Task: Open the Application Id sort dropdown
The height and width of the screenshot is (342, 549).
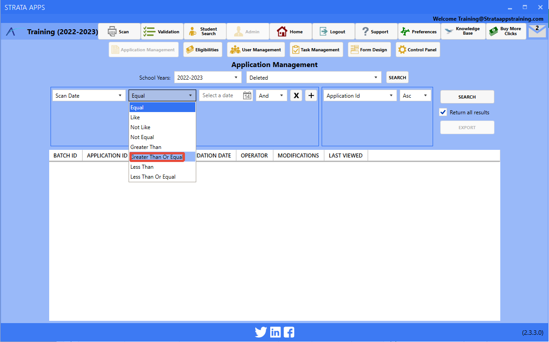Action: click(360, 95)
